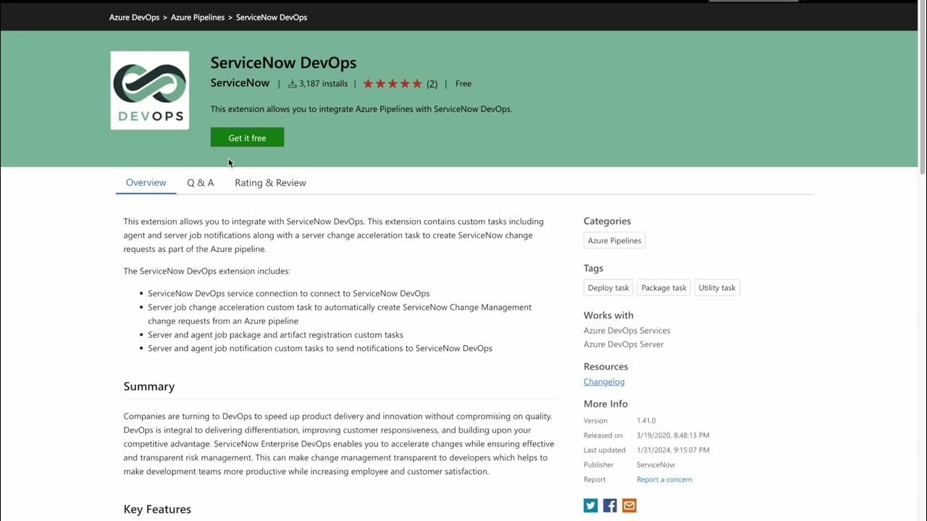Share extension on Facebook icon

[x=610, y=506]
